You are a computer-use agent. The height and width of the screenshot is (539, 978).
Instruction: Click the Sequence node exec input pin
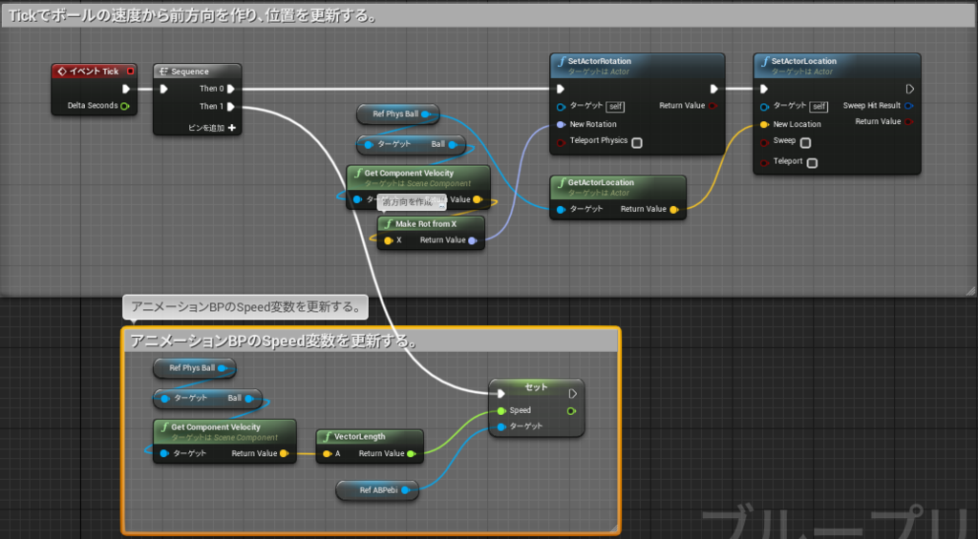(x=163, y=89)
